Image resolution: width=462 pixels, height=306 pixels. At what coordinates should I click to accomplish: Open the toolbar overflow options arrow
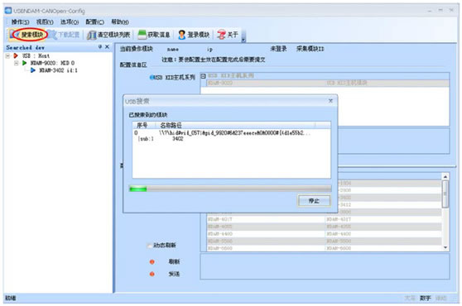coord(243,40)
